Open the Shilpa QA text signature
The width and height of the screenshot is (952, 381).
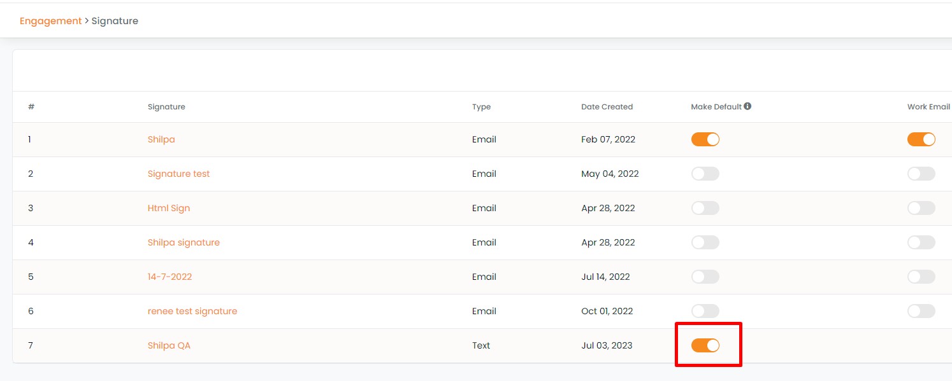click(169, 345)
